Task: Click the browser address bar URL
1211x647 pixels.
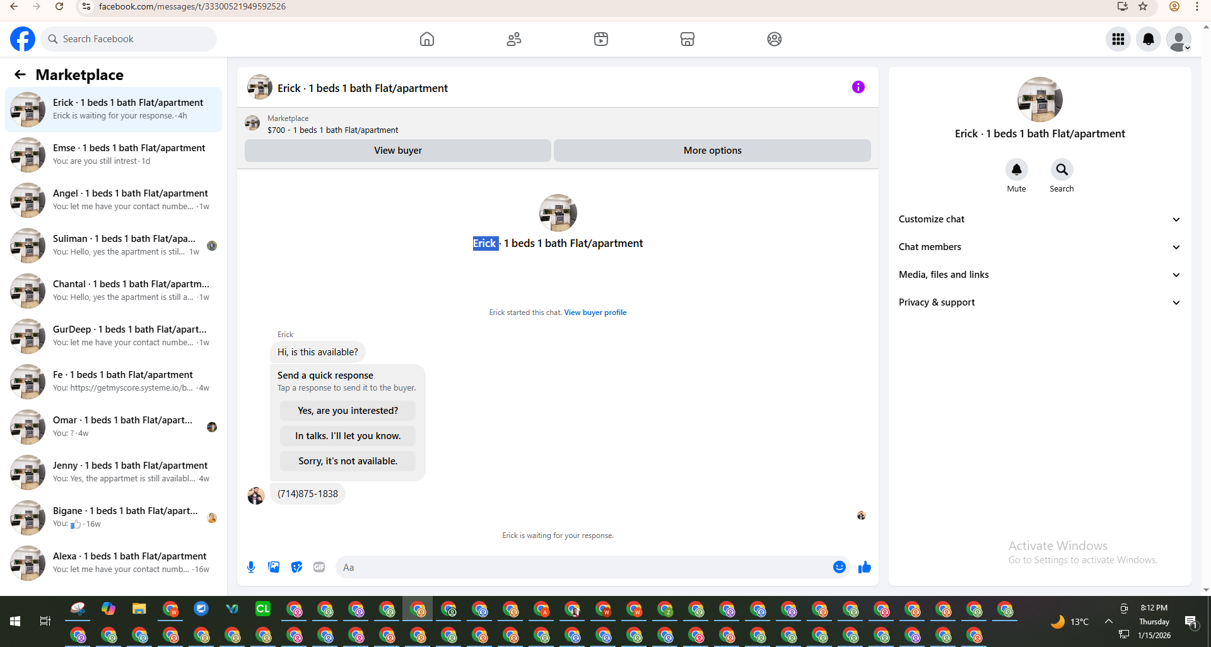Action: [192, 6]
